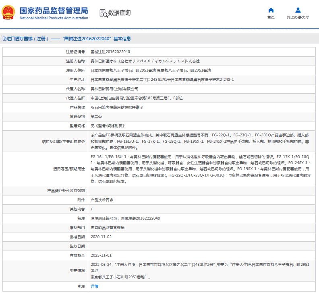Click agent name 奥林巴斯贸易(上海)有限公司
The width and height of the screenshot is (319, 294).
coord(114,89)
